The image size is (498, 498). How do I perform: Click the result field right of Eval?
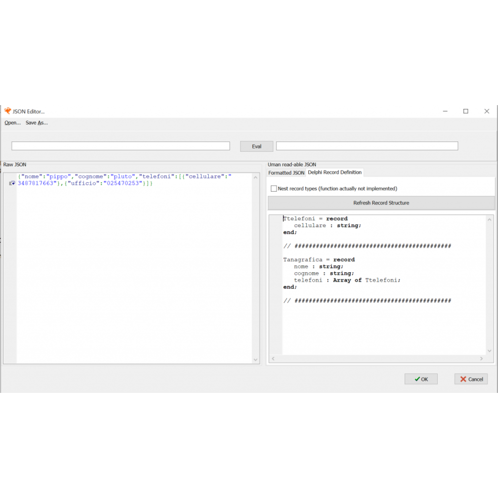(367, 146)
